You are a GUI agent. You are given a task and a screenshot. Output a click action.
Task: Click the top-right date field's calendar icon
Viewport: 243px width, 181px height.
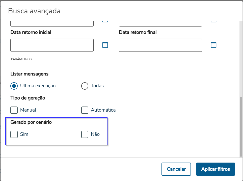(x=213, y=20)
